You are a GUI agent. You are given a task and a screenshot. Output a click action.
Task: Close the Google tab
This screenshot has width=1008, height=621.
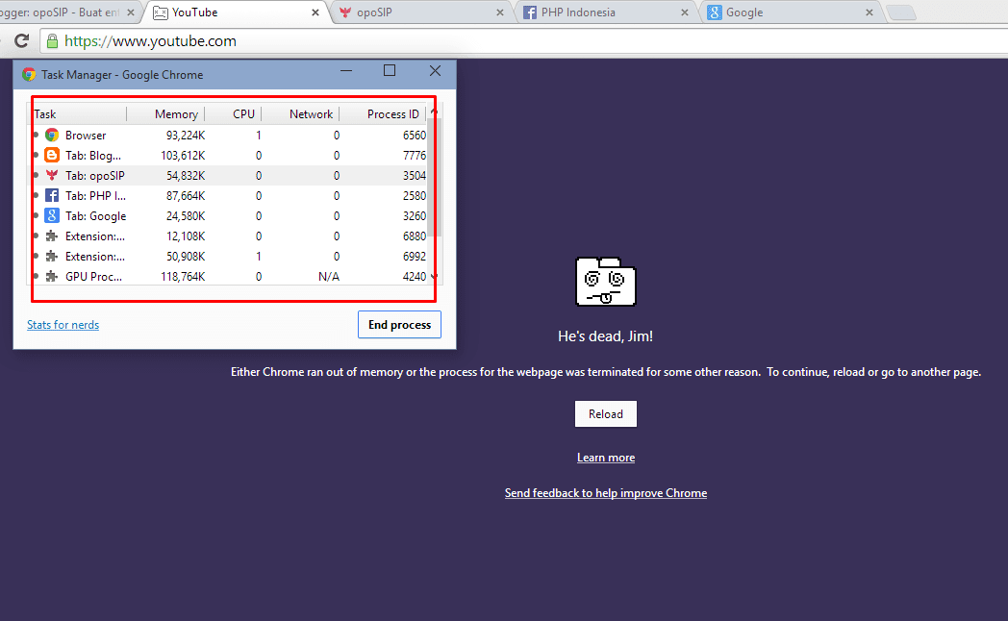click(x=869, y=12)
